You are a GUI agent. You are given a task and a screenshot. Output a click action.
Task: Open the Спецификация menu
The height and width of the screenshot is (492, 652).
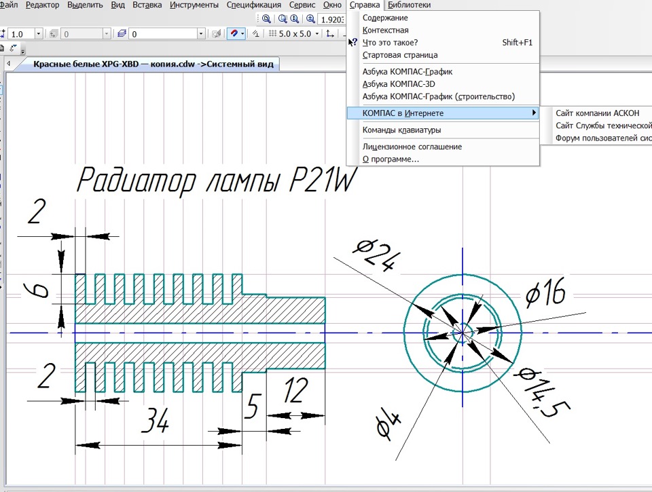(x=253, y=5)
